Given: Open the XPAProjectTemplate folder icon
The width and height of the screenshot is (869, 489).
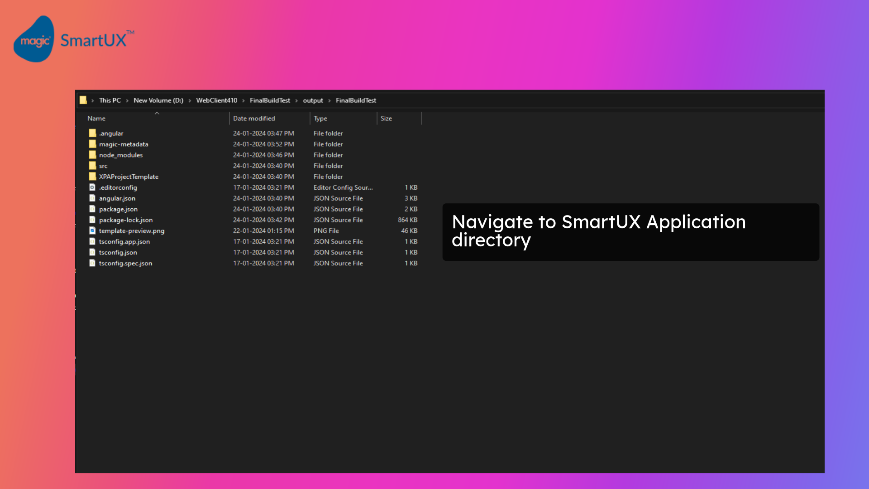Looking at the screenshot, I should [92, 177].
